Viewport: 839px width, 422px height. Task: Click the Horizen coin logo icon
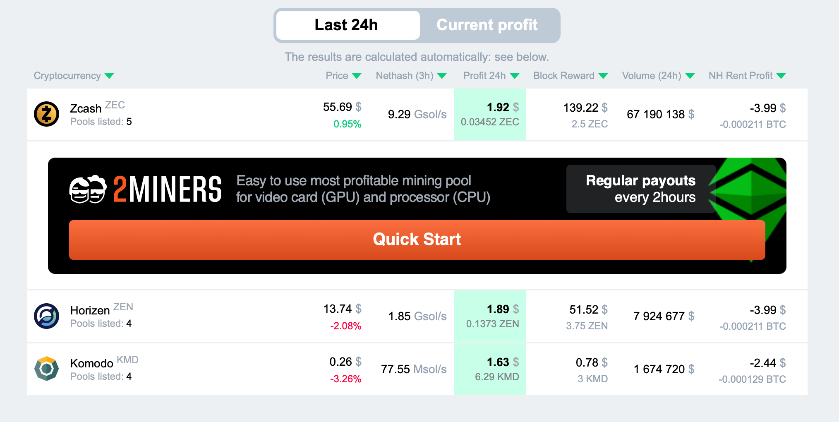coord(46,316)
